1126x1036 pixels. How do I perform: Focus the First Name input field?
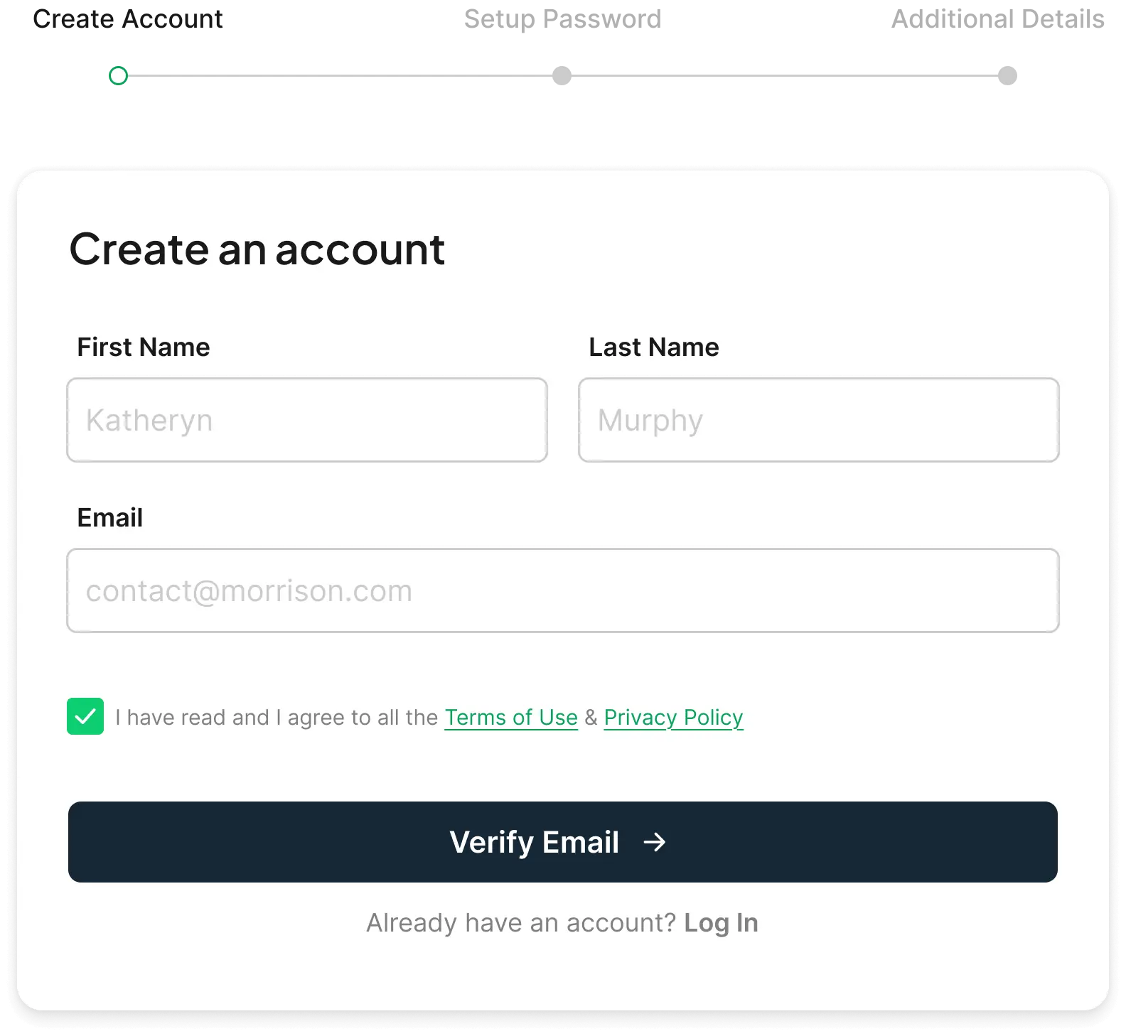click(307, 420)
